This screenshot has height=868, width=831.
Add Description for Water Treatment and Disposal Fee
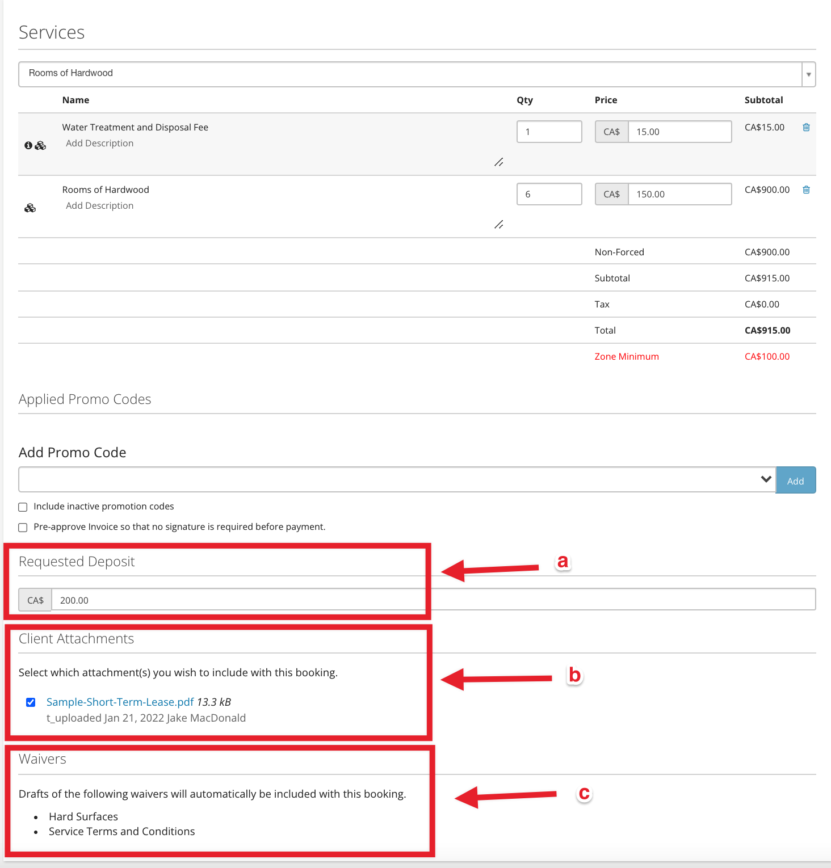click(x=100, y=143)
